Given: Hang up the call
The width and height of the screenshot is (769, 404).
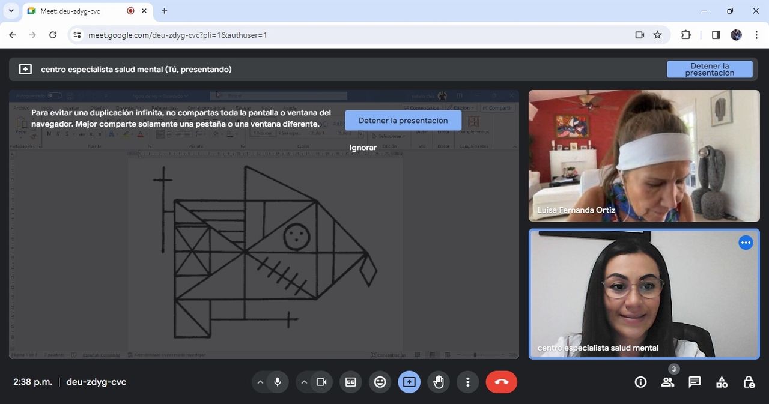Looking at the screenshot, I should (x=501, y=382).
